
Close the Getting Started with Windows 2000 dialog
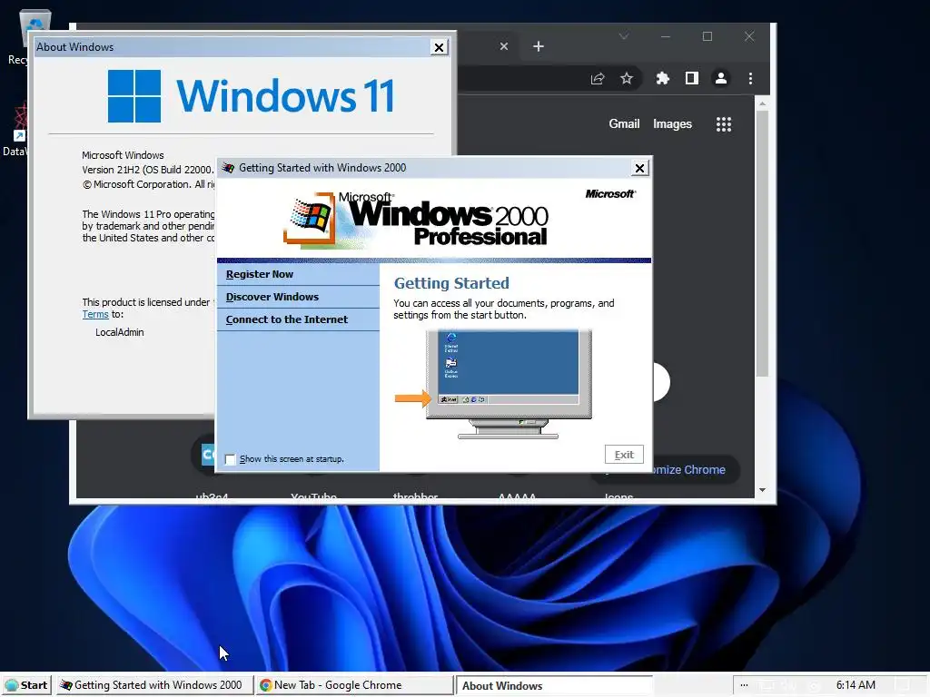[x=639, y=168]
